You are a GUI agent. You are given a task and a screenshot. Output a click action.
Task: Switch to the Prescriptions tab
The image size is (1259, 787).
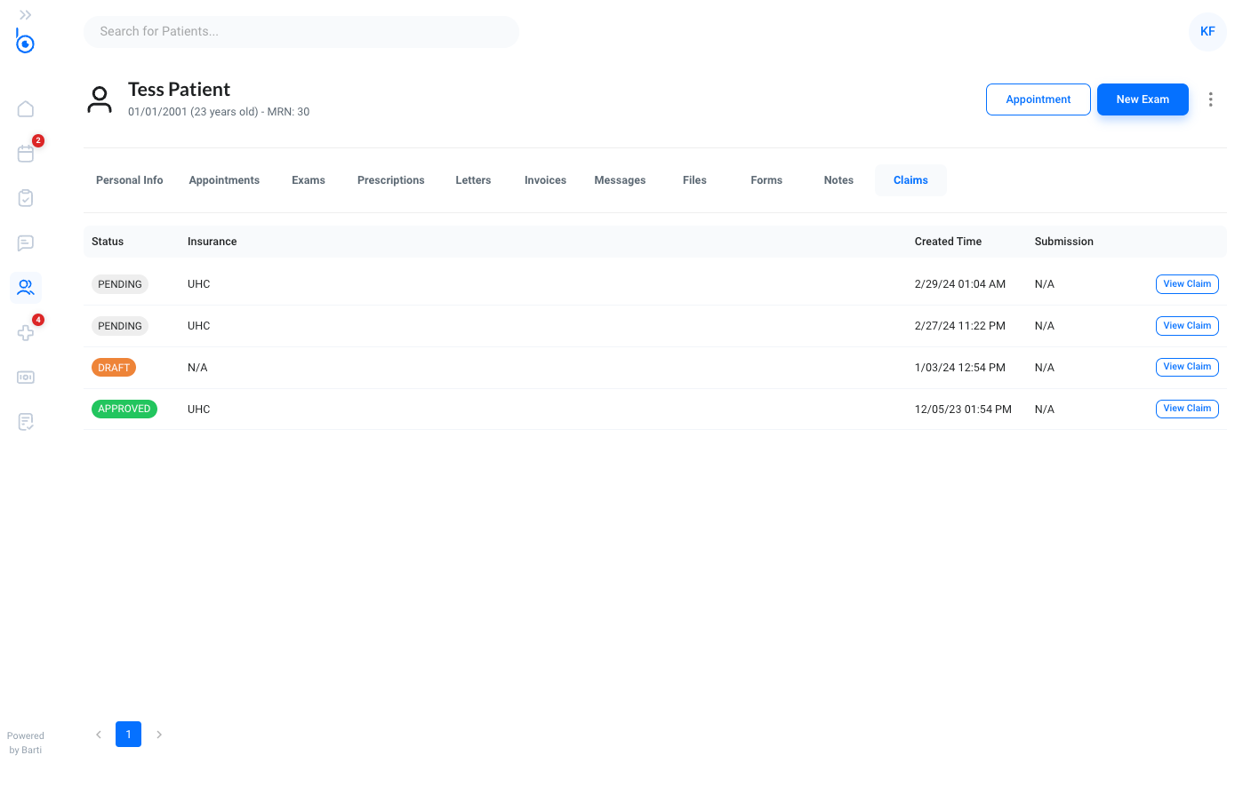coord(391,180)
